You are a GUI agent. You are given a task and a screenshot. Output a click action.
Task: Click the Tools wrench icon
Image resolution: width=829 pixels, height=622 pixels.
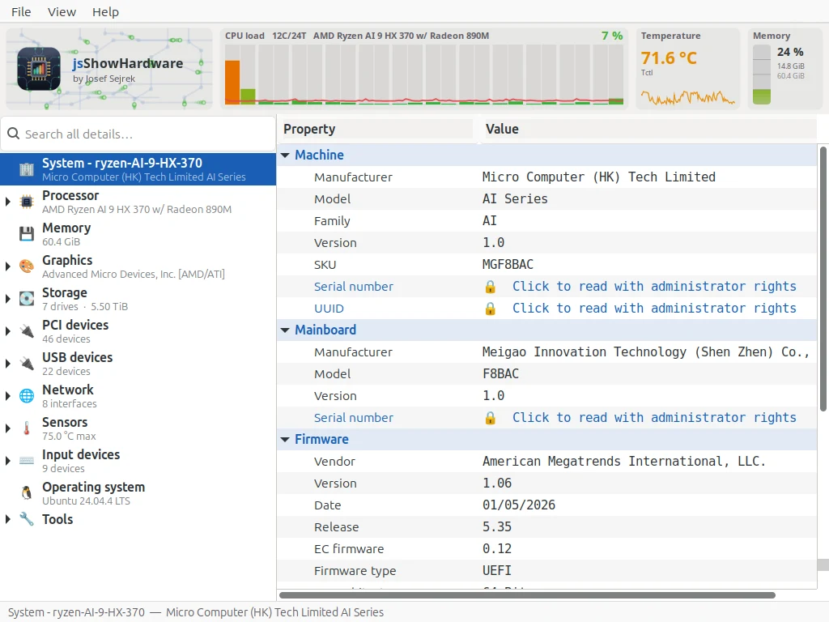point(27,519)
